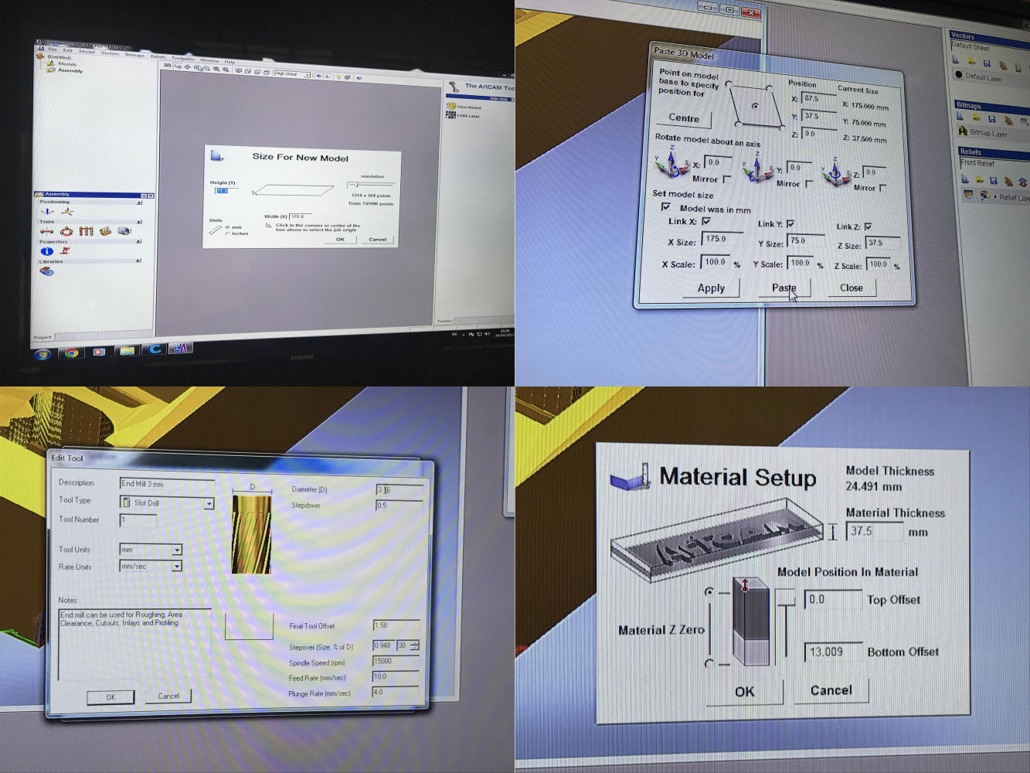Image resolution: width=1030 pixels, height=773 pixels.
Task: Open the file explorer from the taskbar
Action: [x=127, y=351]
